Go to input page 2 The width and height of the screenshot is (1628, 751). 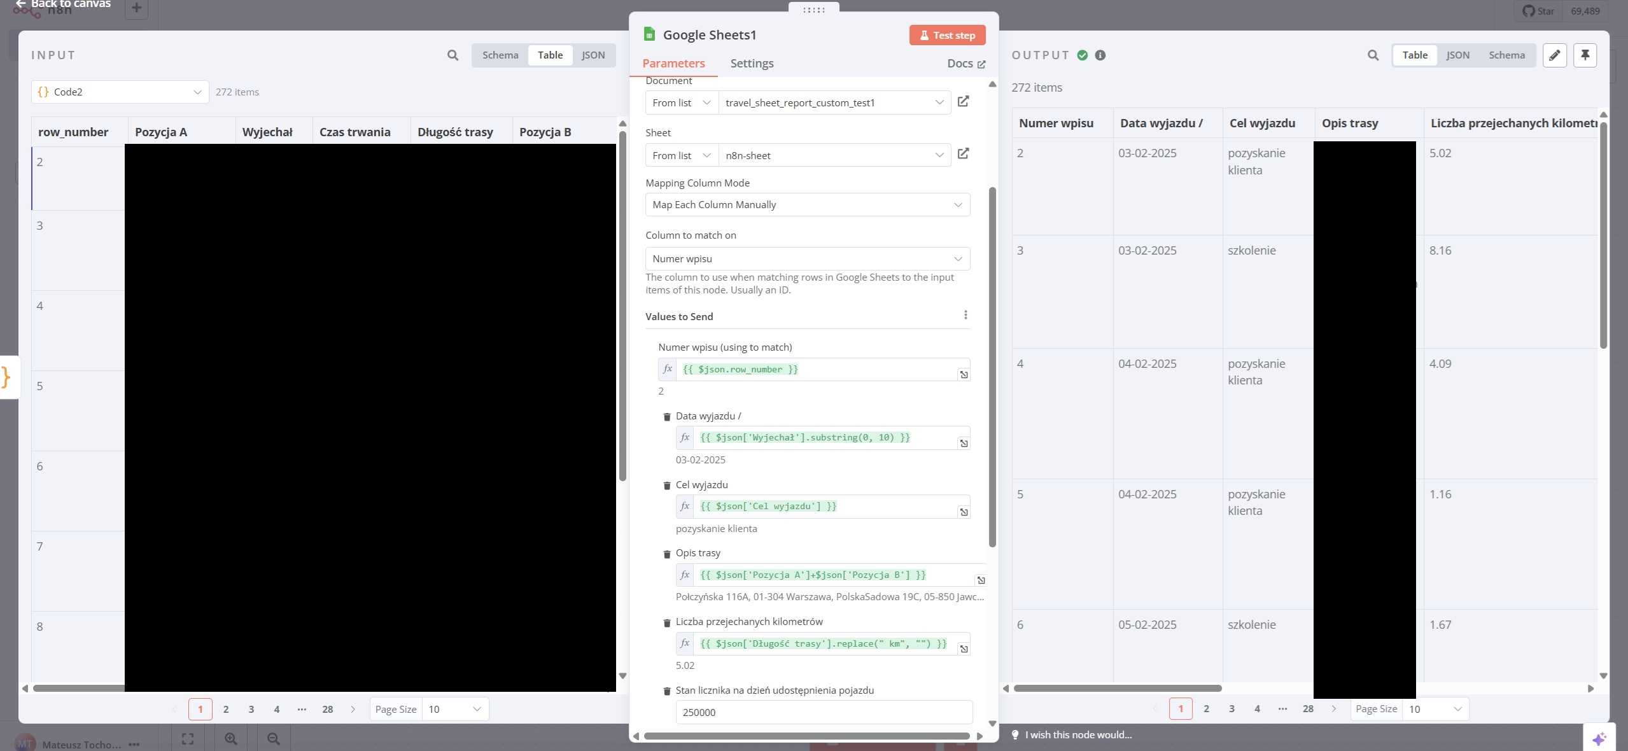(x=225, y=709)
